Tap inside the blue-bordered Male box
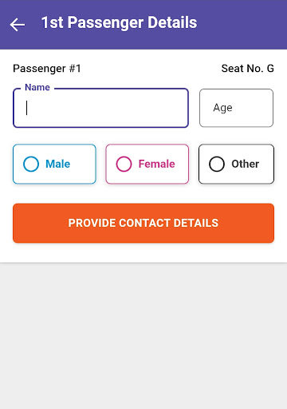The image size is (287, 409). coord(54,164)
